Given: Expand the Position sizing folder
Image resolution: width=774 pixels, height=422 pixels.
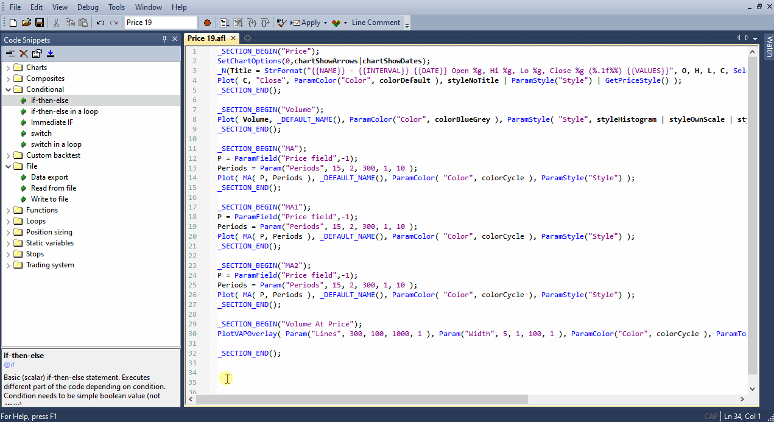Looking at the screenshot, I should [x=8, y=232].
